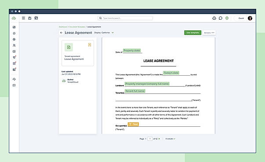
Task: Select the "Today's date" merge field
Action: 171,73
